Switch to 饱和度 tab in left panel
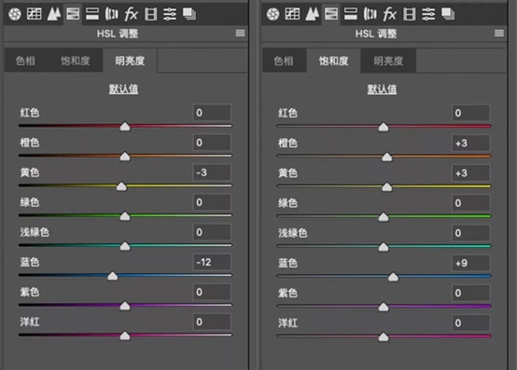This screenshot has height=370, width=517. click(76, 61)
